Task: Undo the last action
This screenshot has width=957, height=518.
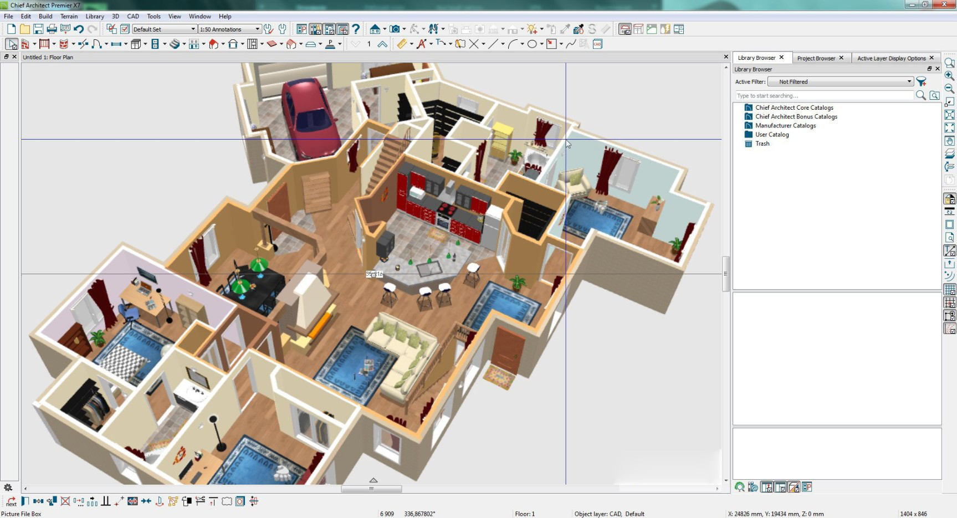Action: [79, 29]
